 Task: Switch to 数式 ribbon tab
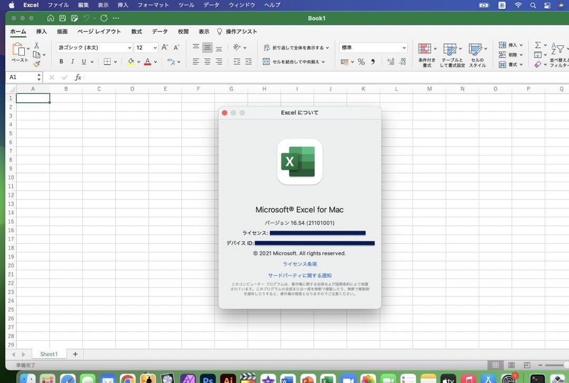136,32
